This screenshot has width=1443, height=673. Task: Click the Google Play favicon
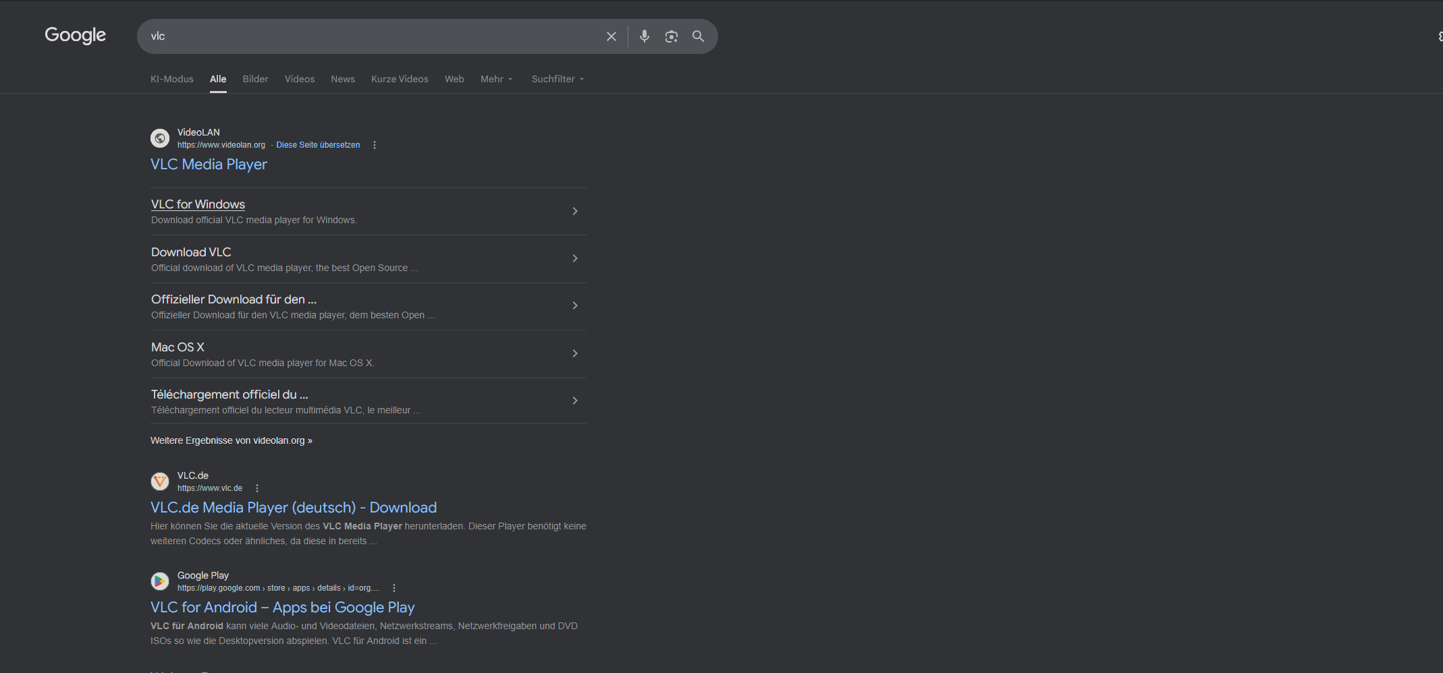pos(160,581)
